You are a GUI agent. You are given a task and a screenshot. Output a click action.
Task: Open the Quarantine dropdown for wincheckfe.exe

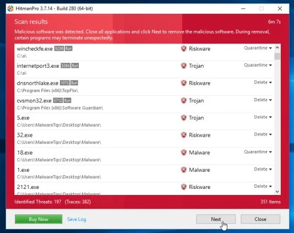point(258,48)
